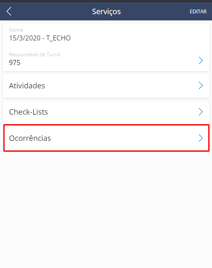Open the Atividades section label
This screenshot has height=268, width=212.
(x=27, y=85)
